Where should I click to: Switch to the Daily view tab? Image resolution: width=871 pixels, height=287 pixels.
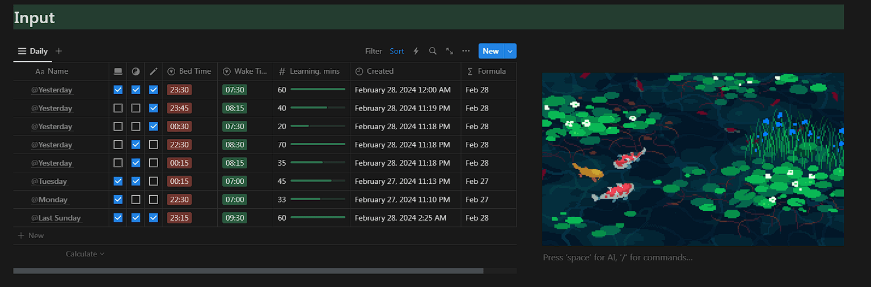pyautogui.click(x=33, y=51)
